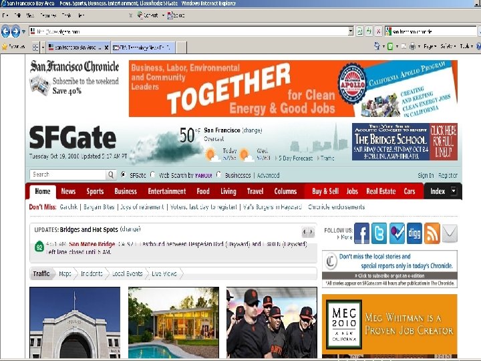
Task: Open the Favorites menu in menu bar
Action: click(48, 15)
